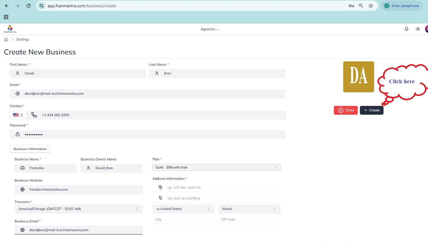Click the home breadcrumb icon

tap(6, 39)
